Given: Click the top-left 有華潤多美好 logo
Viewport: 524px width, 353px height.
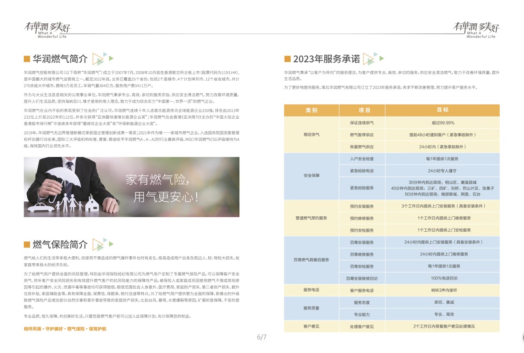Looking at the screenshot, I should click(x=47, y=29).
